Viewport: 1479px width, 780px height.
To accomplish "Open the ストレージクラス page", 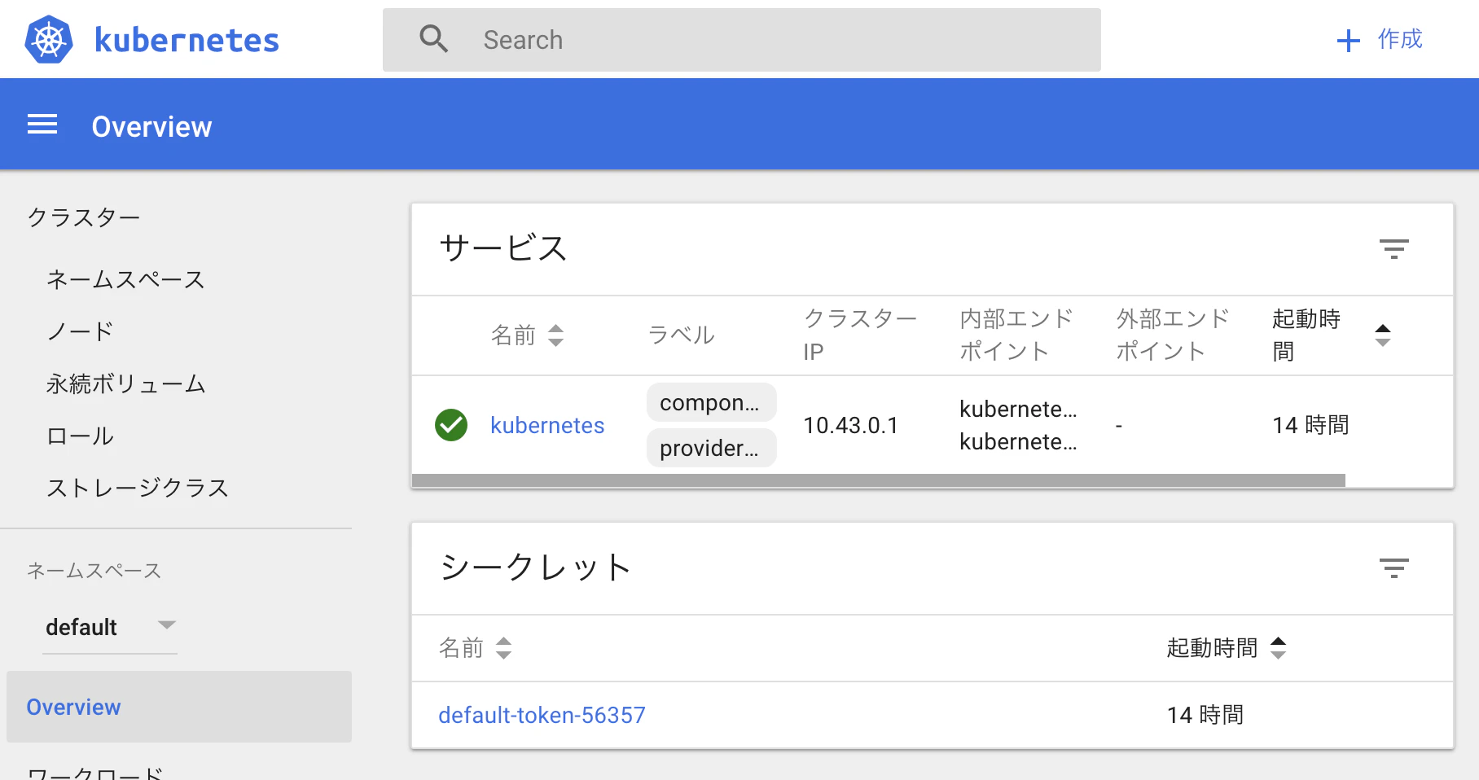I will click(138, 487).
